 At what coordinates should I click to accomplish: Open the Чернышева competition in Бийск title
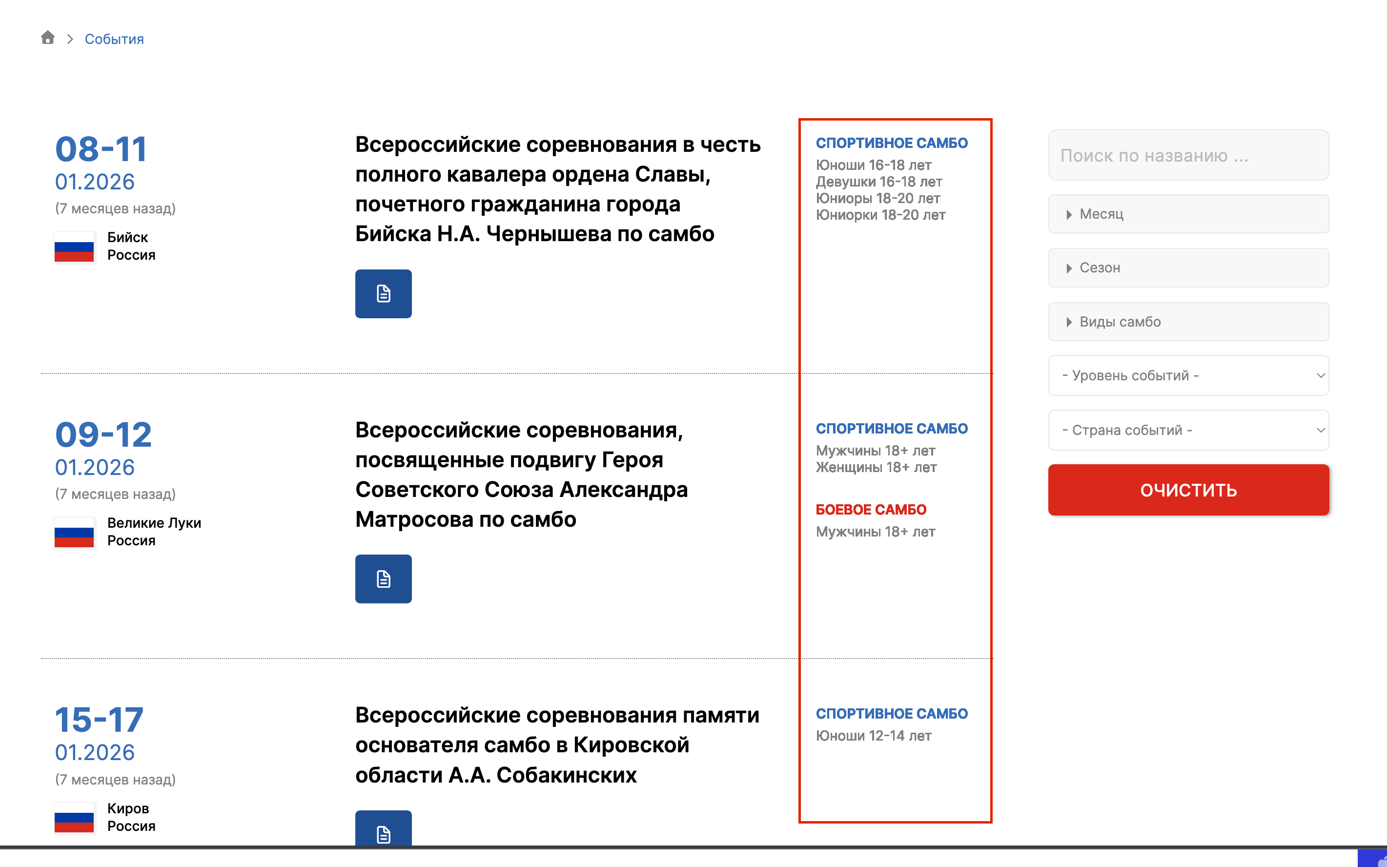(558, 189)
